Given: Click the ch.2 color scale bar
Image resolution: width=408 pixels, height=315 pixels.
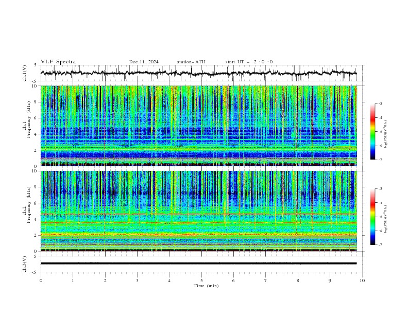Looking at the screenshot, I should click(x=372, y=217).
